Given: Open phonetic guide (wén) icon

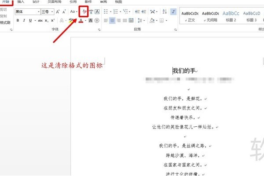Looking at the screenshot, I should (x=91, y=11).
